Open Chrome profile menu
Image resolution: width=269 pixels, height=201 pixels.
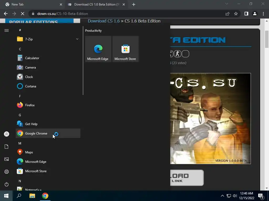pos(255,14)
